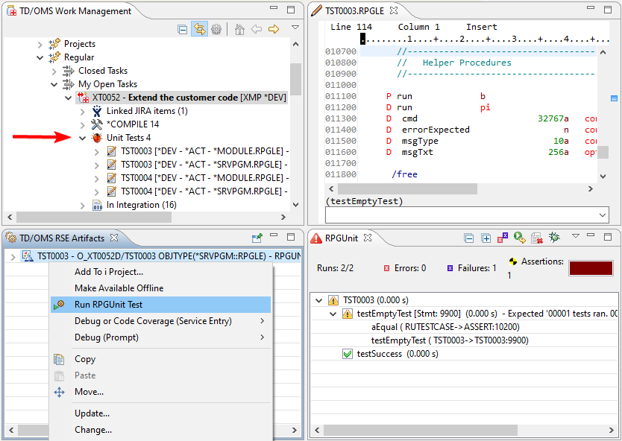Collapse Unit Tests 4 node
The image size is (622, 441).
click(83, 139)
